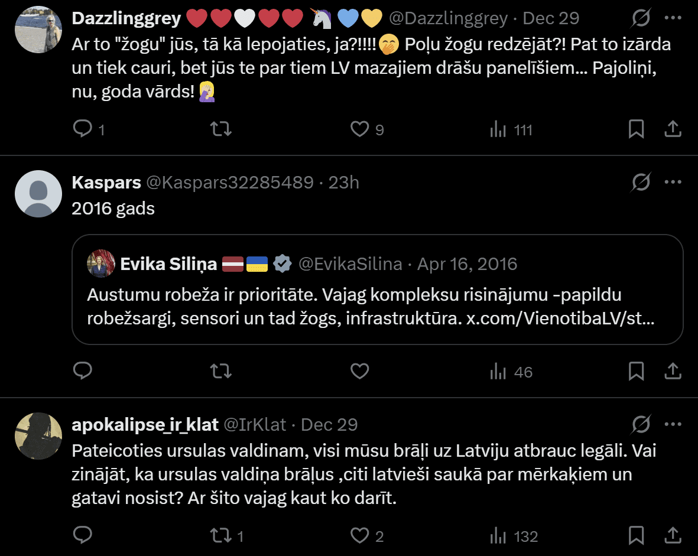
Task: Open more options on Kaspars' post
Action: tap(673, 183)
